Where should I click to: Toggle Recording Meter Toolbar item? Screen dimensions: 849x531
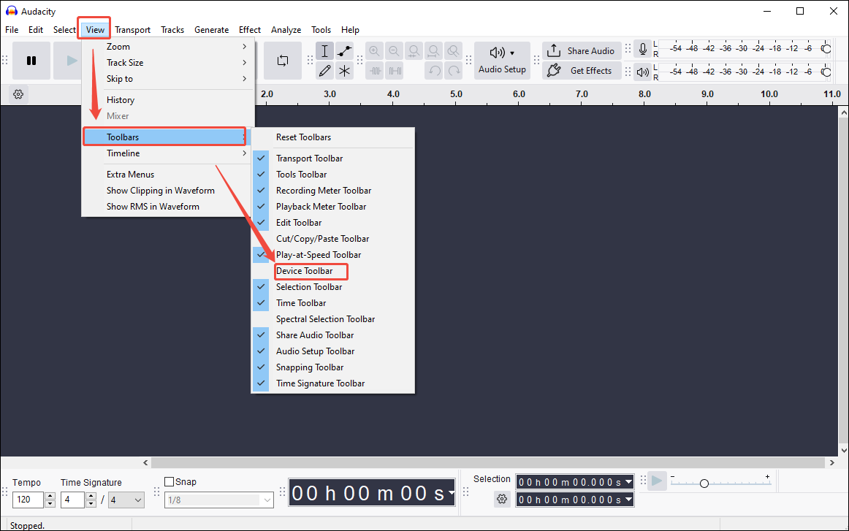coord(333,191)
